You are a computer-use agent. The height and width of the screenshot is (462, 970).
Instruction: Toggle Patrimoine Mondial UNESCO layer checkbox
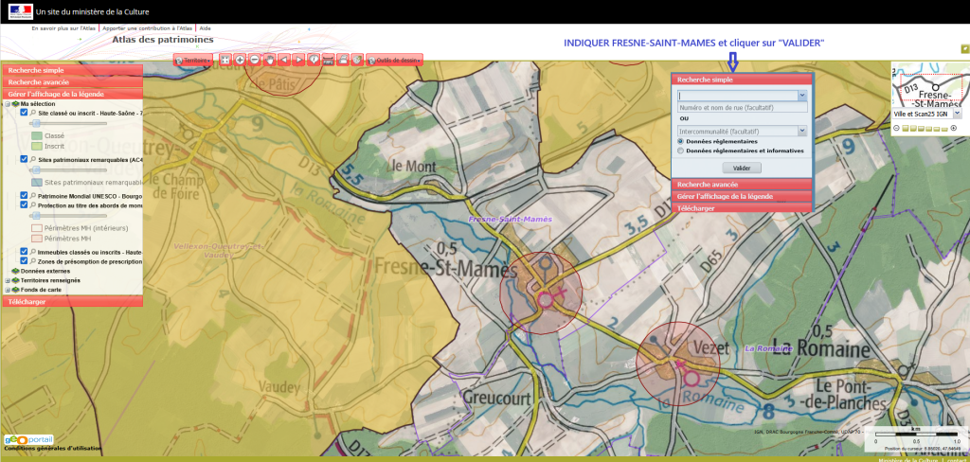[24, 195]
